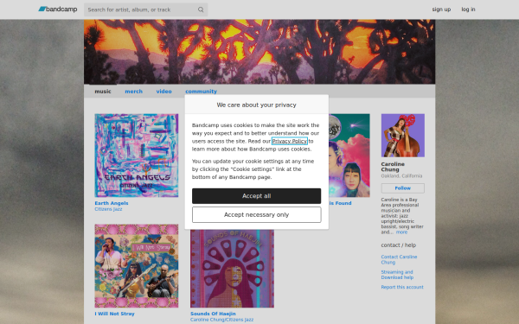The height and width of the screenshot is (324, 519).
Task: Choose Accept necessary only
Action: [257, 215]
